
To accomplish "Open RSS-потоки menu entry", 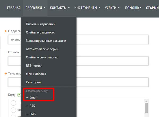I will (x=34, y=65).
